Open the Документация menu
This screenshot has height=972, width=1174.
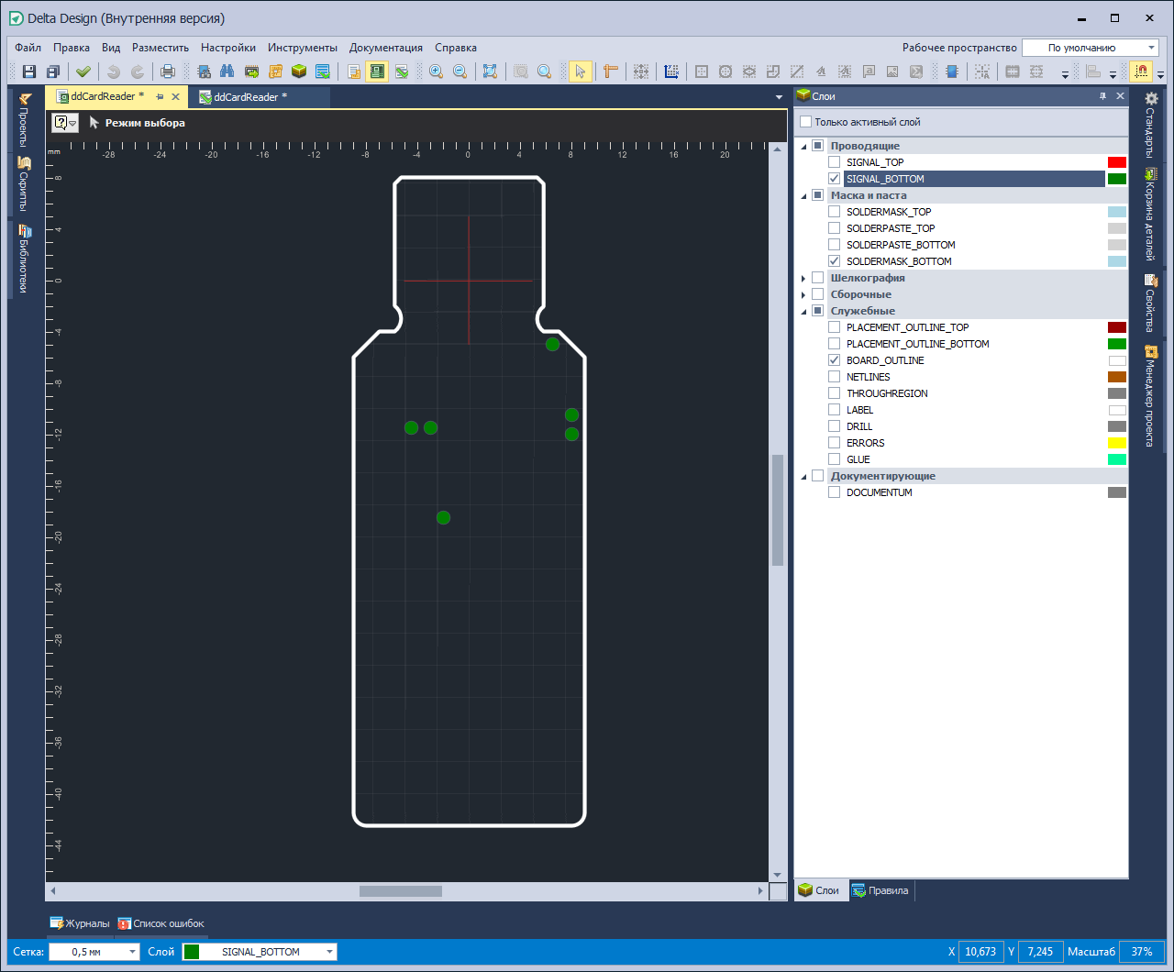tap(386, 48)
